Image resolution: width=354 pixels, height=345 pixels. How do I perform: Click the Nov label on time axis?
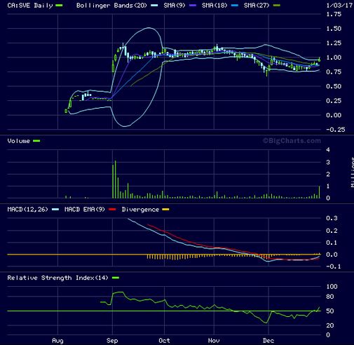point(214,341)
